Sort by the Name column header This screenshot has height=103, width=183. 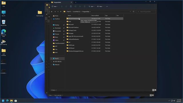coord(79,15)
